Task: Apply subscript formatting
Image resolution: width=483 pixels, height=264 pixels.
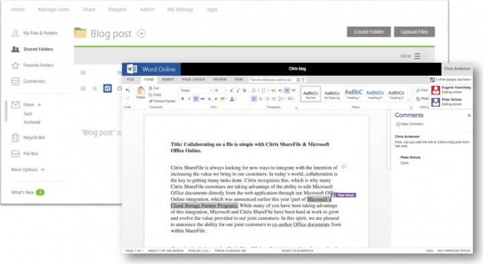Action: tap(209, 98)
